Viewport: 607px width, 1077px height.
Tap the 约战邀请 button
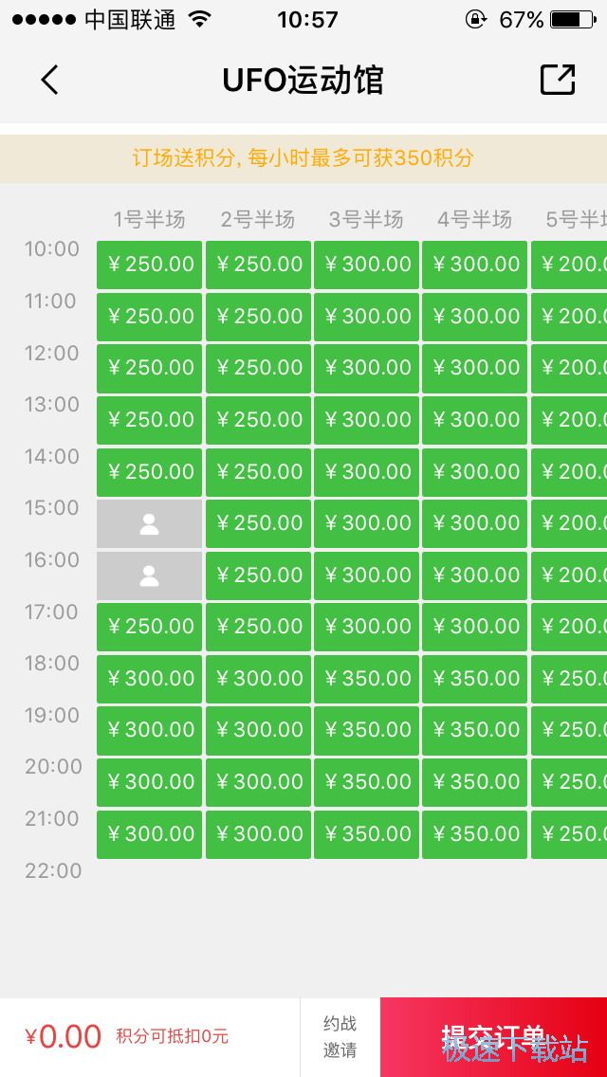tap(340, 1037)
